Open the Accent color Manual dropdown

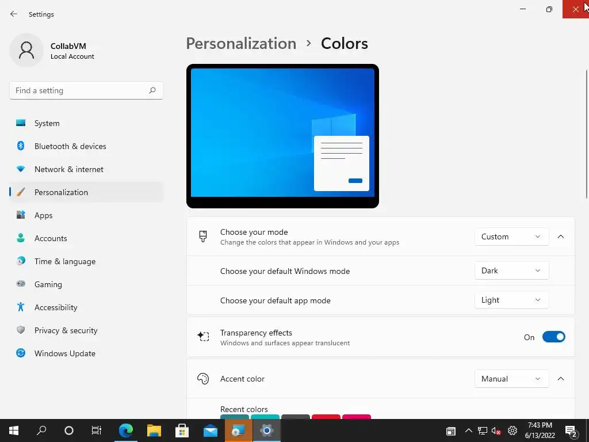point(511,379)
